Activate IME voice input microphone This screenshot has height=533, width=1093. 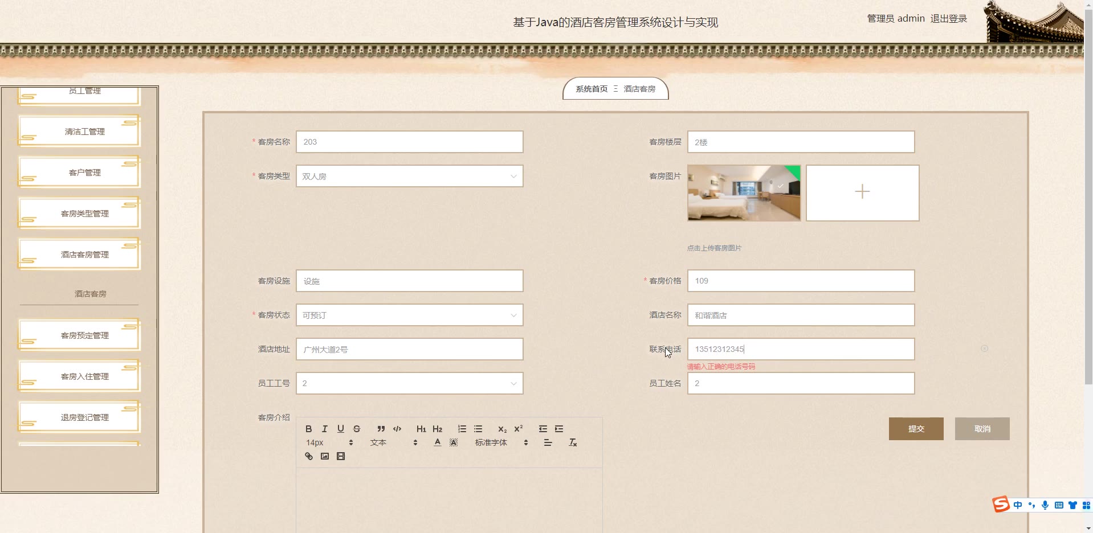(1045, 505)
